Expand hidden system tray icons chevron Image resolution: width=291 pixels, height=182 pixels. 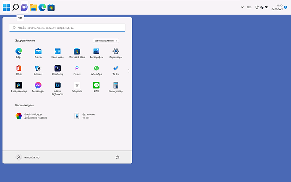[x=242, y=7]
